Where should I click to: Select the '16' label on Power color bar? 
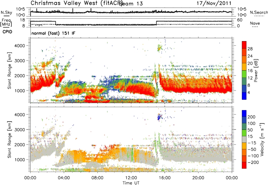250,70
